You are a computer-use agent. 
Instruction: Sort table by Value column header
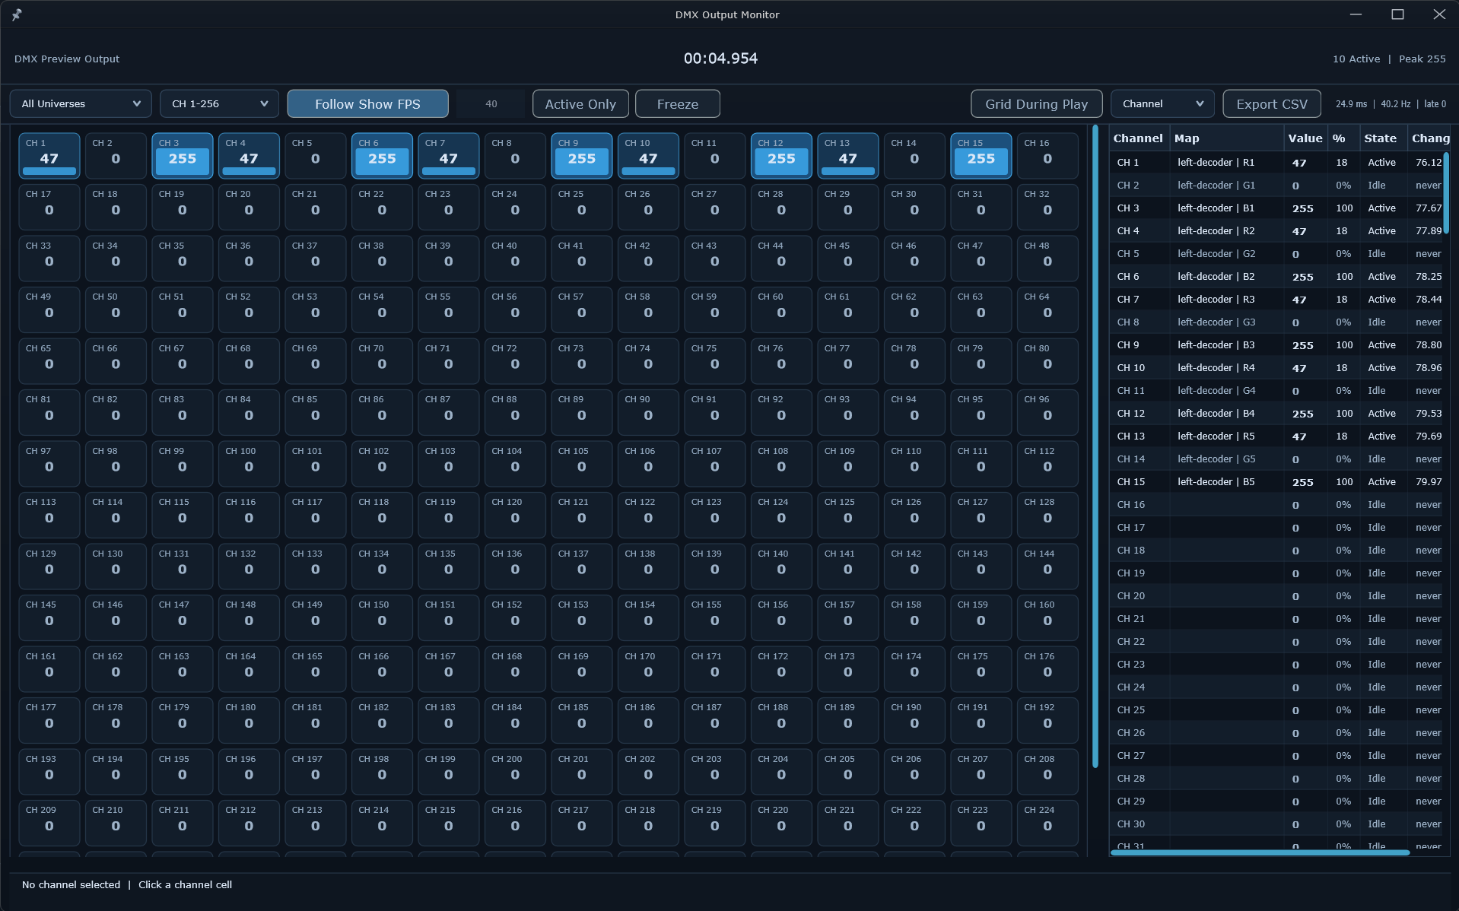(1305, 138)
